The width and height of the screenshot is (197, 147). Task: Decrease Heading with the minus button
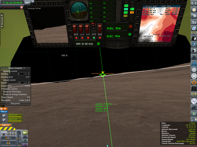[x=26, y=74]
